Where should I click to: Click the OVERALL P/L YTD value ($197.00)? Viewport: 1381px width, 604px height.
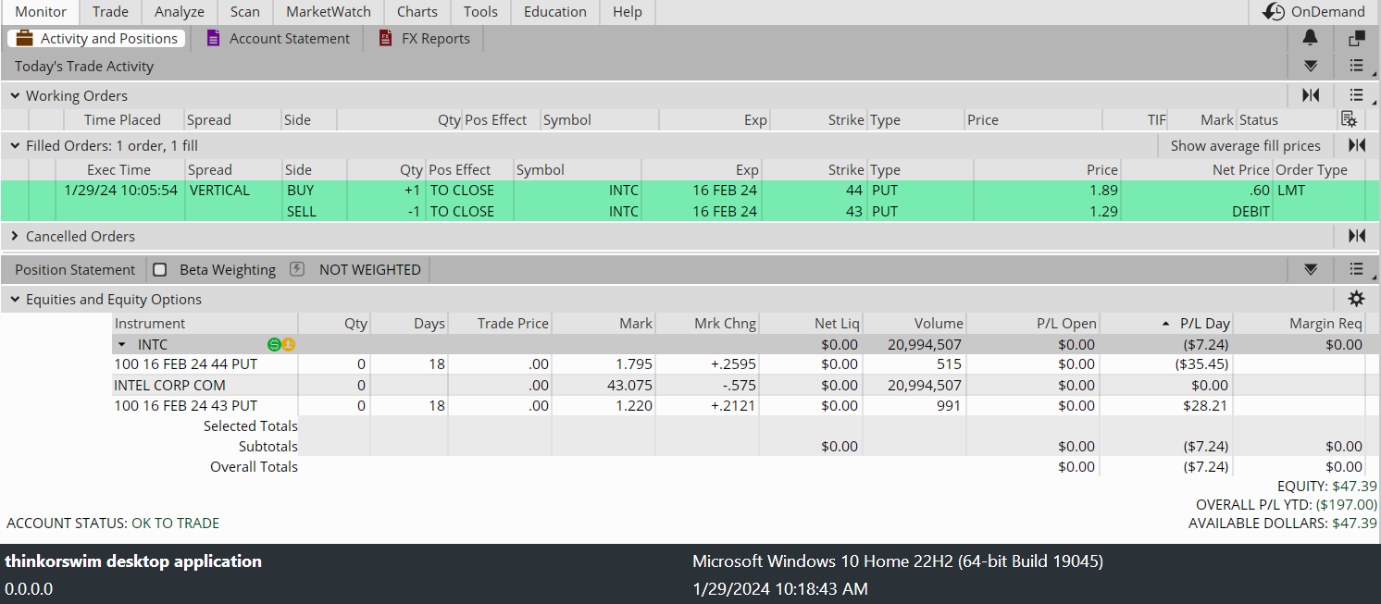(x=1346, y=504)
